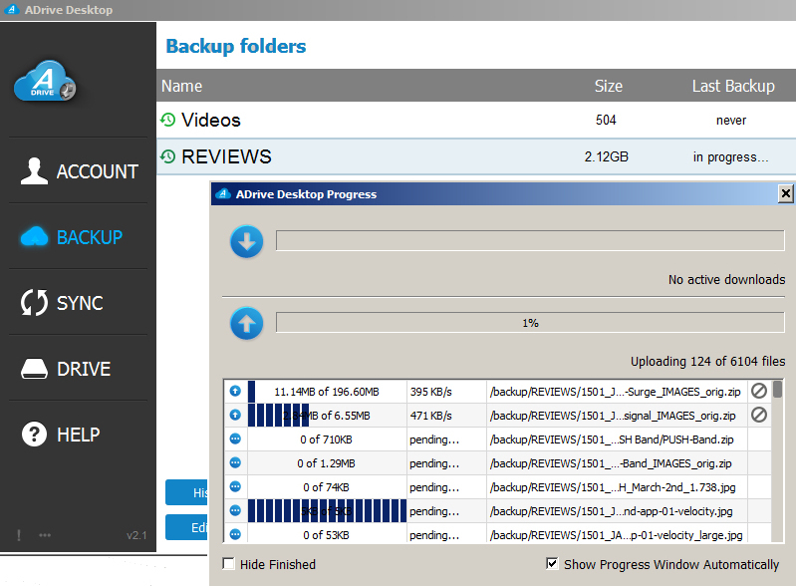Click the blue upload arrow icon
This screenshot has height=586, width=796.
click(246, 323)
